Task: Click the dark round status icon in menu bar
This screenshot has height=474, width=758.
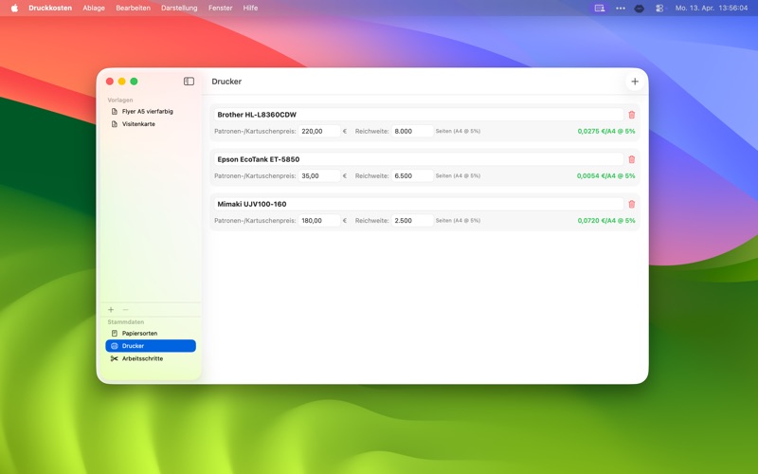Action: tap(639, 9)
